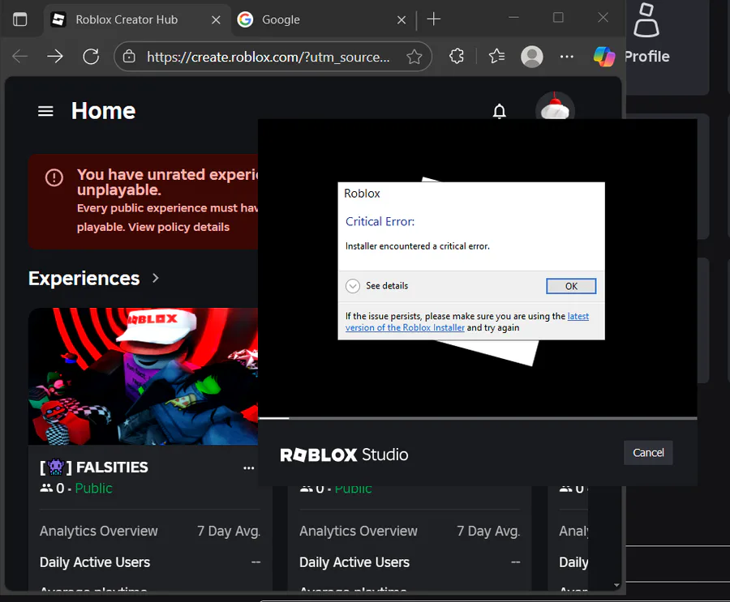Open the Creator Hub hamburger menu
Viewport: 730px width, 602px height.
[x=45, y=111]
